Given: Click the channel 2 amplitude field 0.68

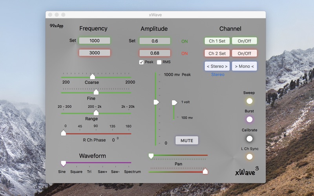Looking at the screenshot, I should click(155, 53).
